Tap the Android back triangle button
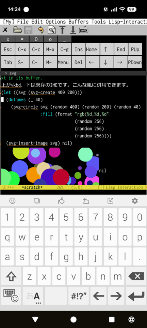147x328 pixels. pos(35,319)
